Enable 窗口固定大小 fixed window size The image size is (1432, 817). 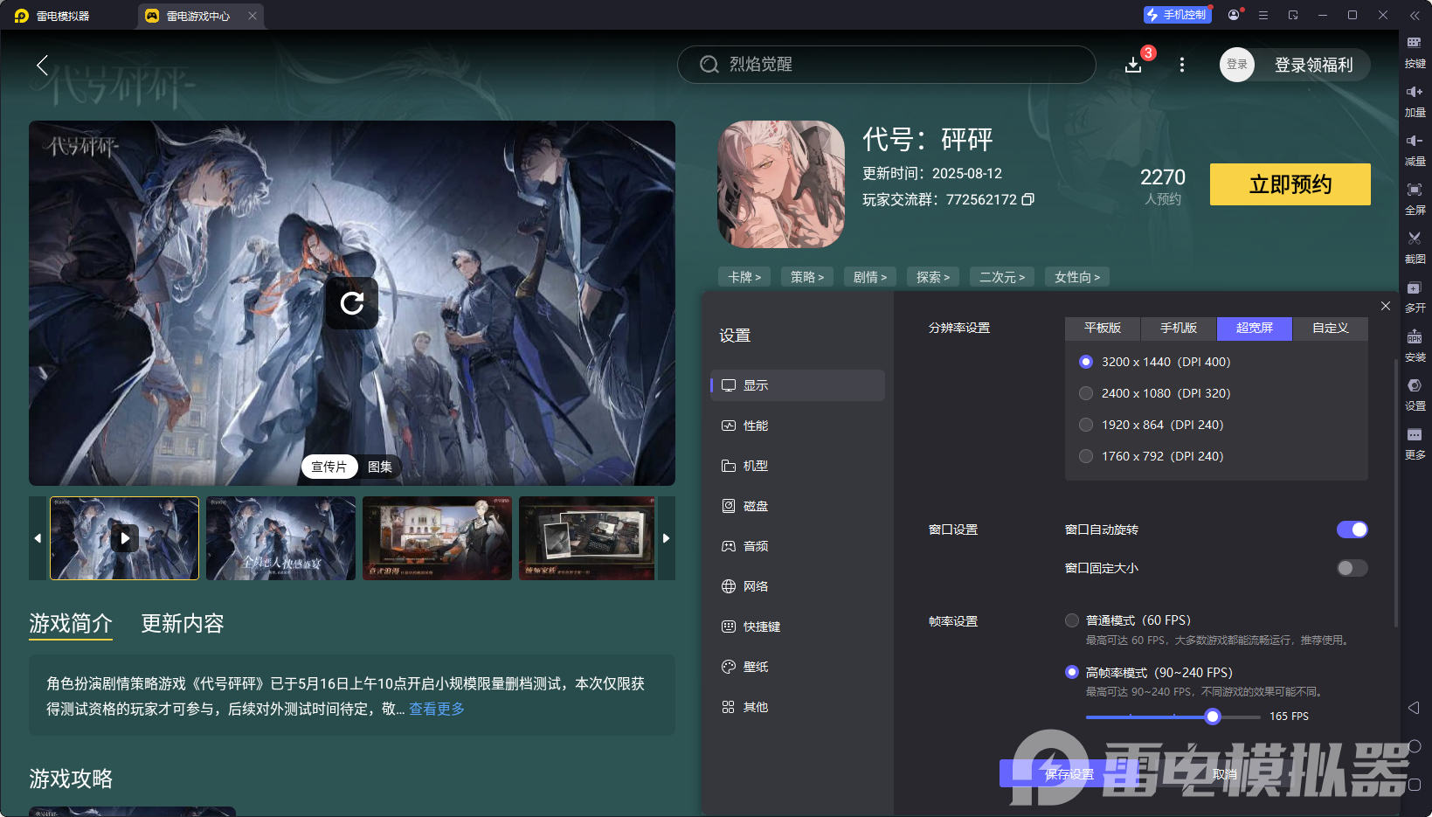(x=1351, y=568)
